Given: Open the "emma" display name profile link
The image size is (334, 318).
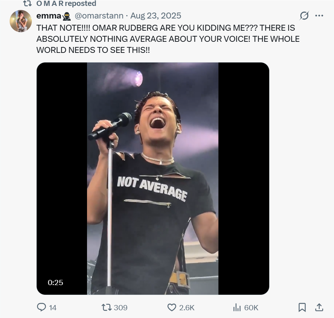Looking at the screenshot, I should coord(49,16).
